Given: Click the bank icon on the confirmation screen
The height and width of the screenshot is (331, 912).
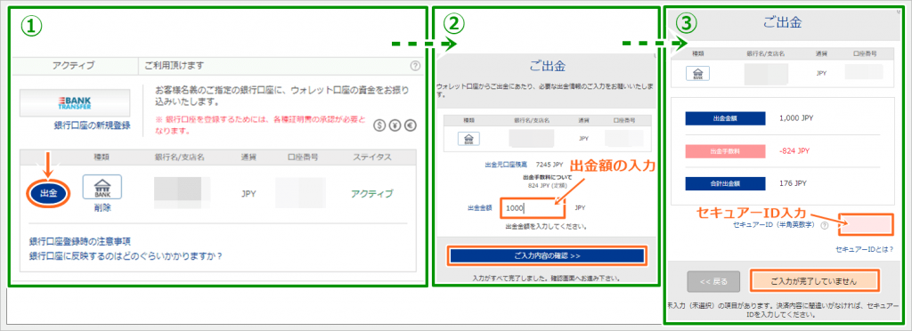Looking at the screenshot, I should coord(697,73).
